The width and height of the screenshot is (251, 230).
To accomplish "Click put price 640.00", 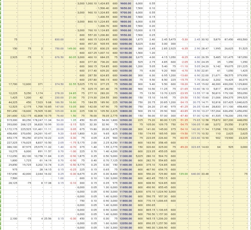I will coord(196,174).
